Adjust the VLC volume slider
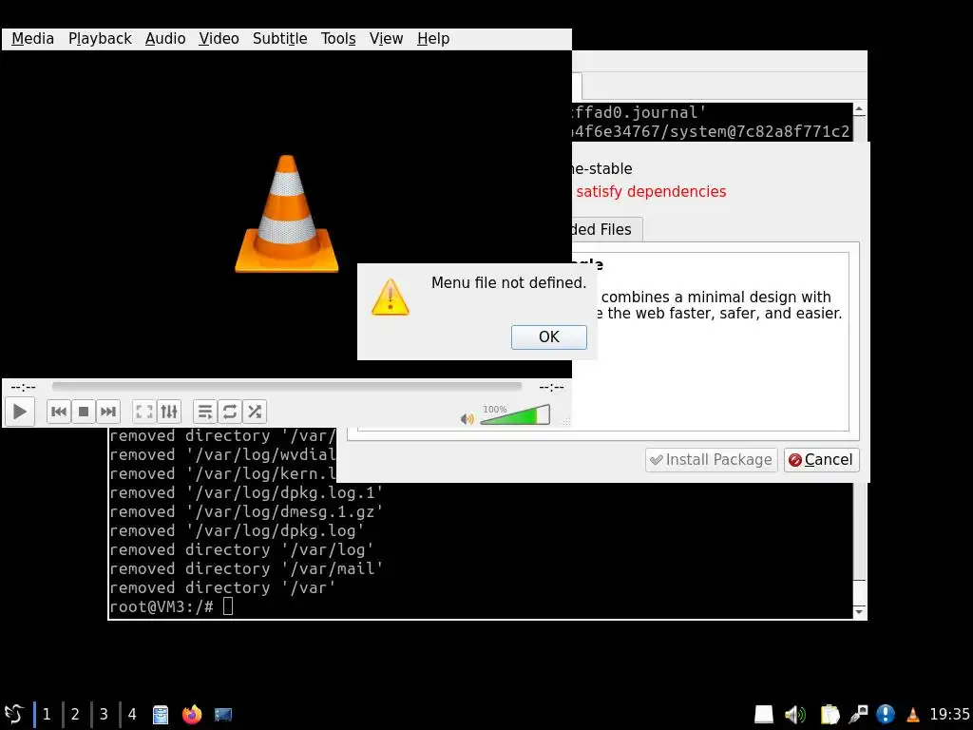The image size is (973, 730). tap(515, 414)
